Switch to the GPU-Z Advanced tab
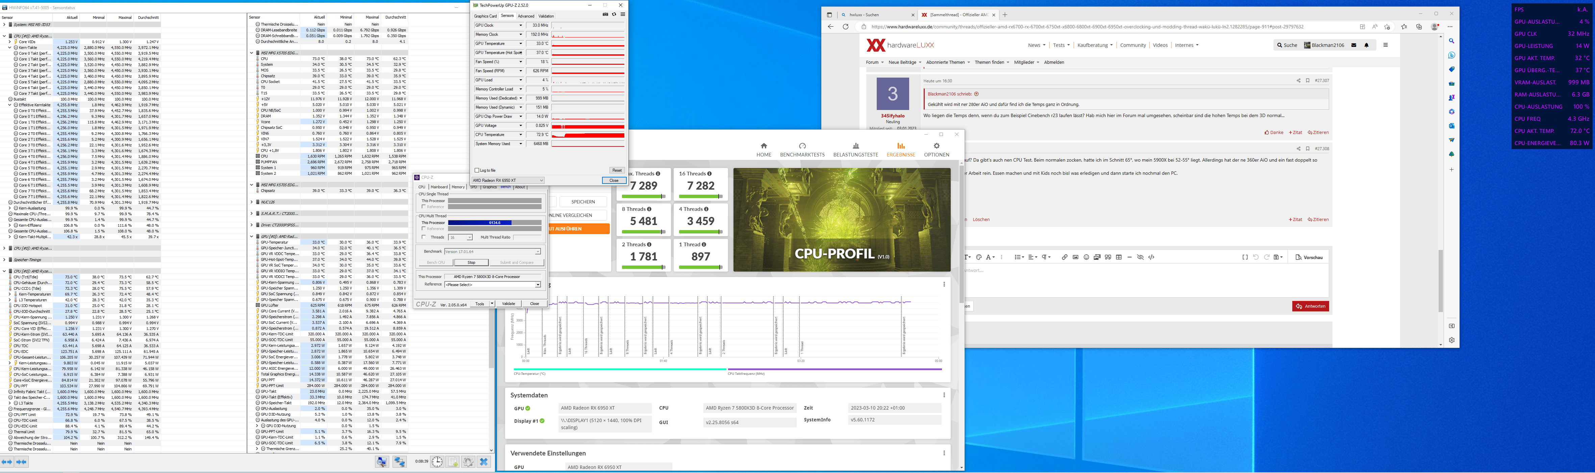Screen dimensions: 1595x473 (x=526, y=16)
